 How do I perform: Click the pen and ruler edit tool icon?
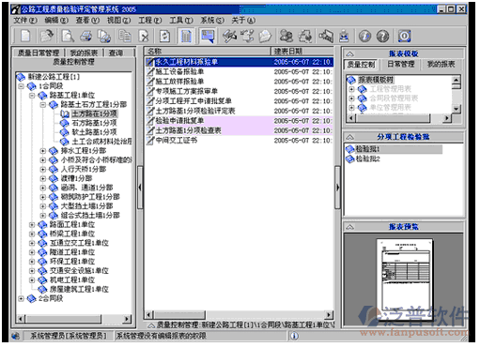(229, 37)
